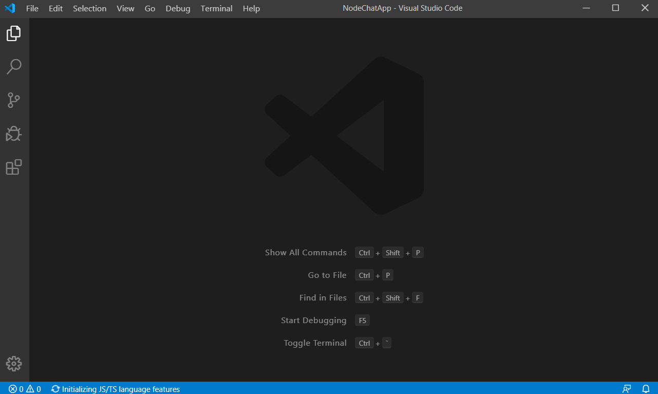This screenshot has width=658, height=394.
Task: Open the Selection menu
Action: coord(90,8)
